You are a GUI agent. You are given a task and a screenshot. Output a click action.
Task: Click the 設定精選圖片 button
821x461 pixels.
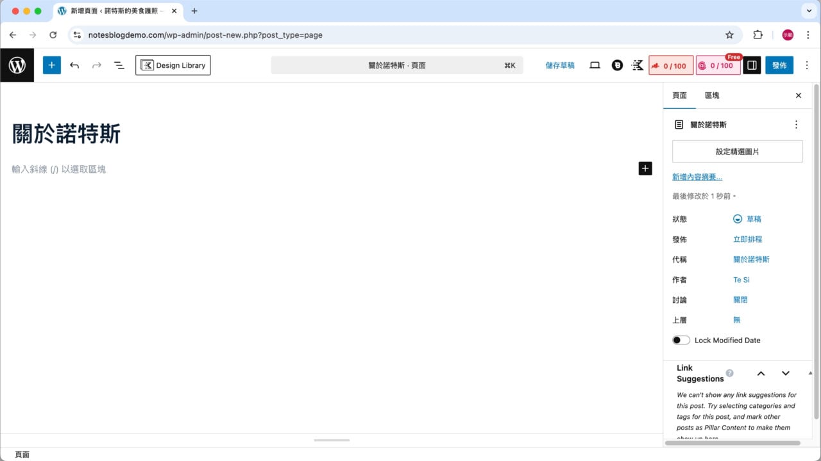coord(737,152)
